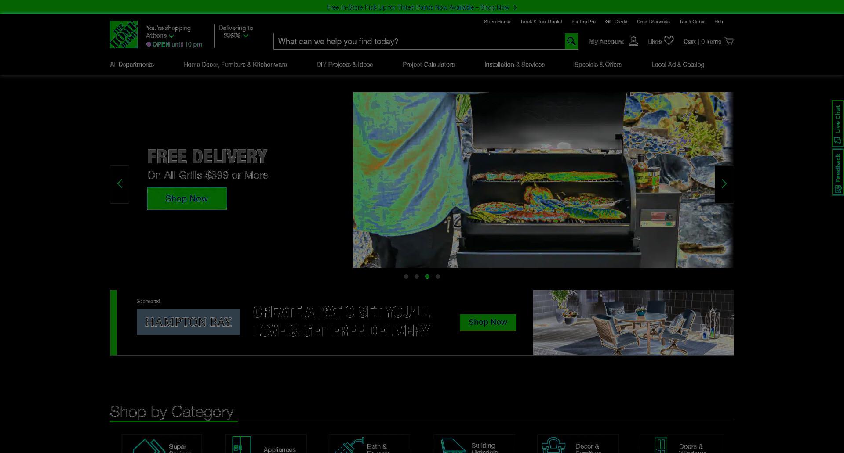Viewport: 844px width, 453px height.
Task: Click the Hampton Bay logo
Action: click(x=188, y=322)
